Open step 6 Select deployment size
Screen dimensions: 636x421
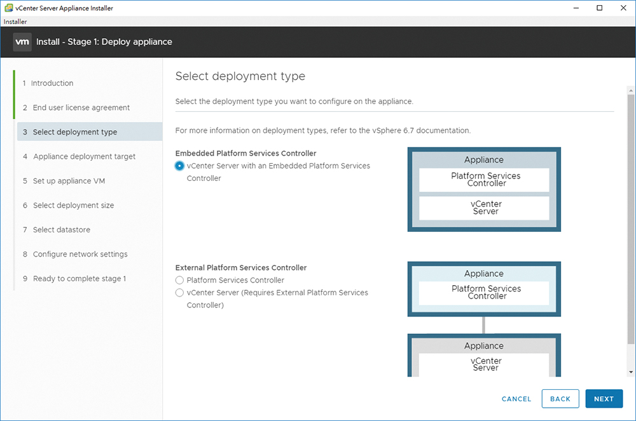(x=69, y=205)
